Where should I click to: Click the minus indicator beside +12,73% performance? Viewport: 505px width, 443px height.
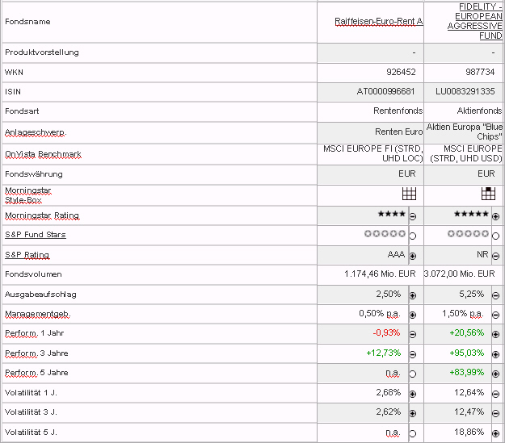point(413,354)
